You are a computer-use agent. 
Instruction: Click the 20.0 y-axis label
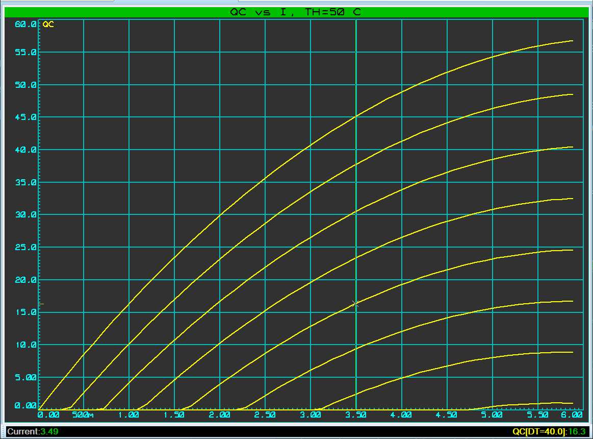coord(26,280)
